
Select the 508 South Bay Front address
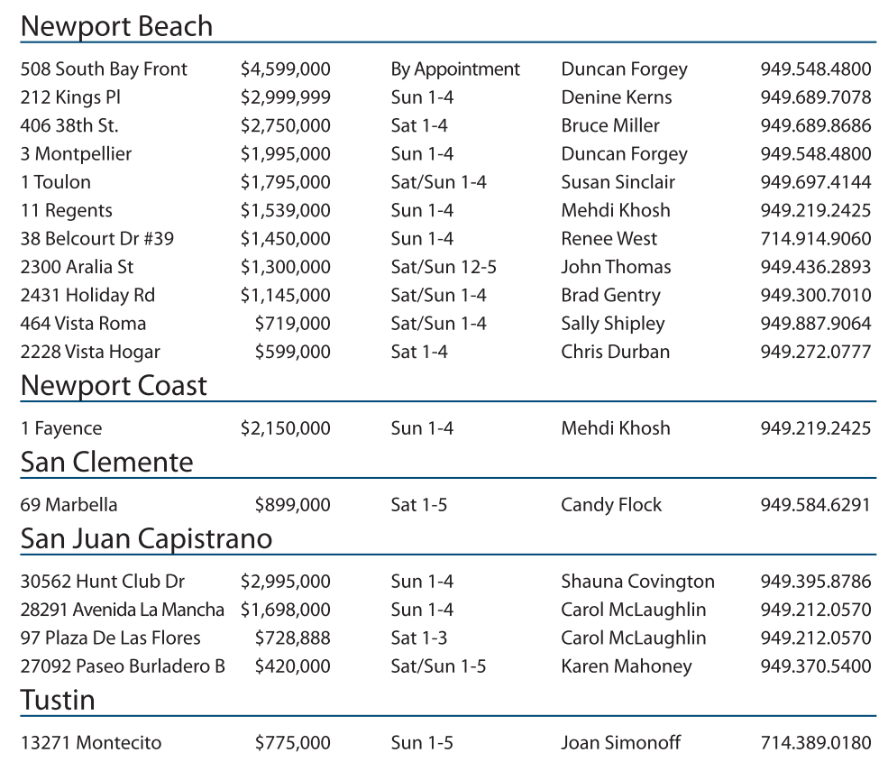click(x=104, y=69)
